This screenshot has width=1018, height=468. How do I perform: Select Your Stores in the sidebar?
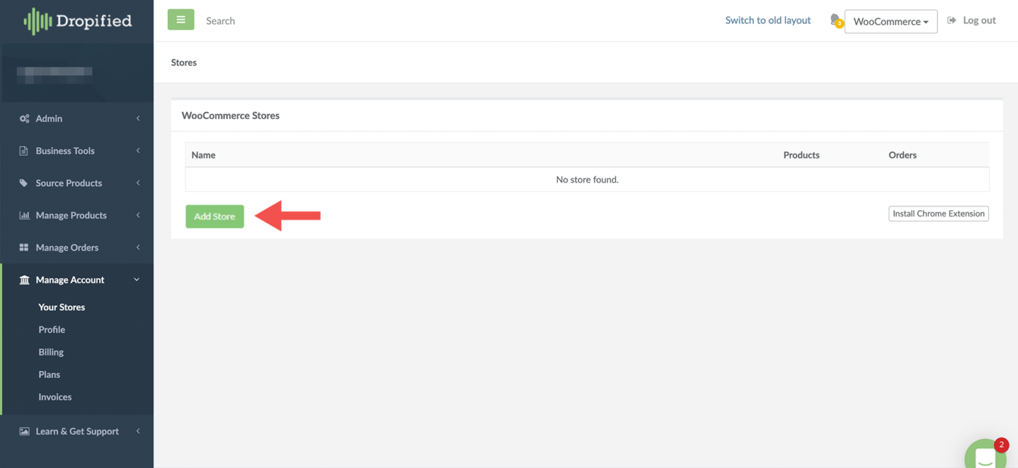pos(62,307)
